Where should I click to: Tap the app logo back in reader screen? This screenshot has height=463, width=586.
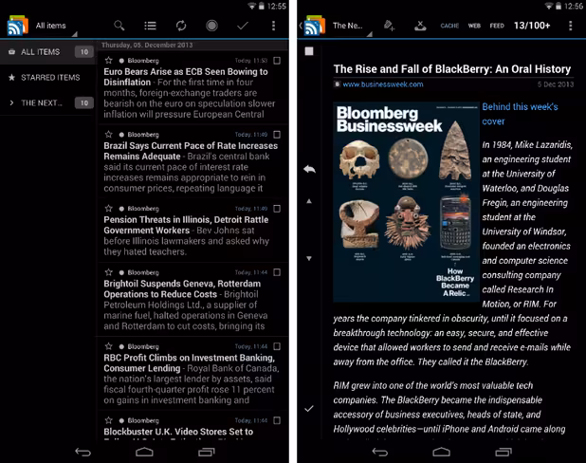314,26
